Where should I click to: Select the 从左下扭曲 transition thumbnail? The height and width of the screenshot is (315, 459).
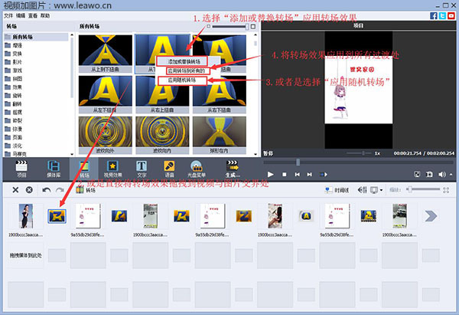click(105, 94)
